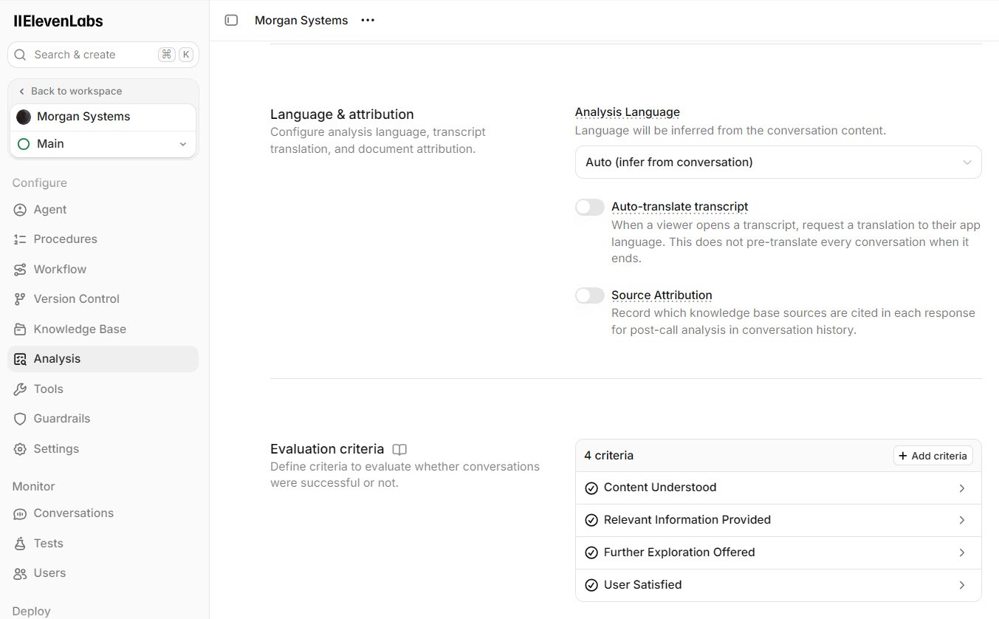Click the Analysis Language label

[x=628, y=112]
